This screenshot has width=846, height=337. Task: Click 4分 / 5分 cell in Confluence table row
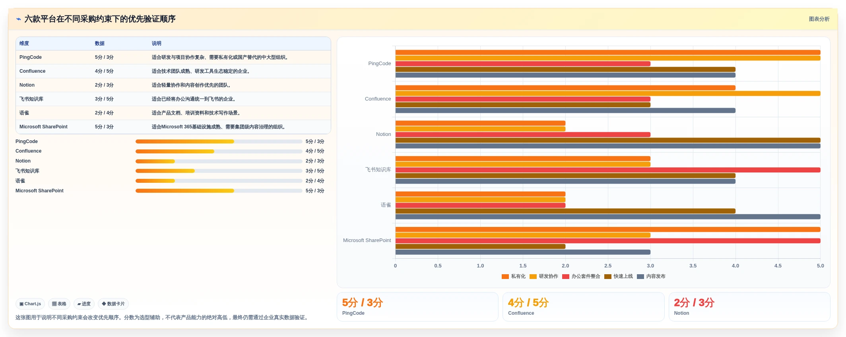[104, 71]
